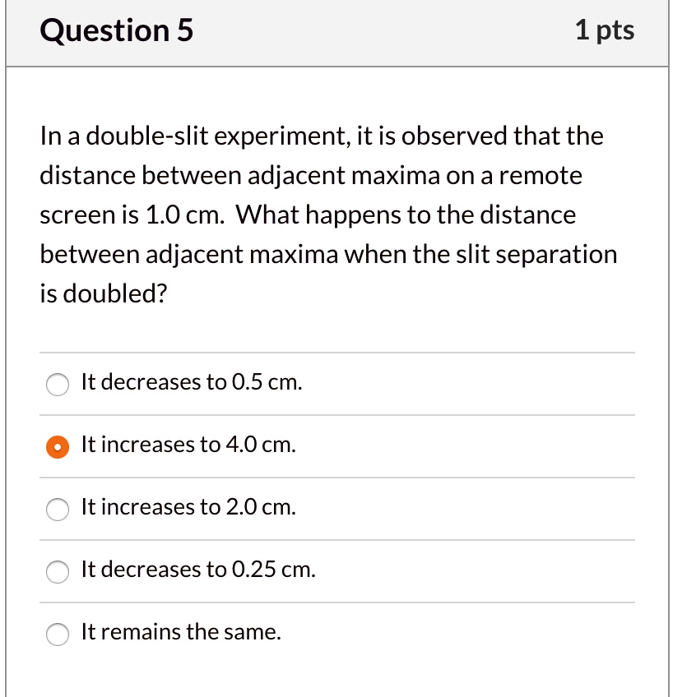696x697 pixels.
Task: Click the question prompt text paragraph
Action: click(327, 215)
